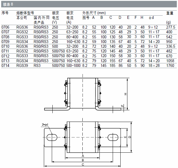Image resolution: width=178 pixels, height=168 pixels.
Task: Click the 500~1000 rated current cell
Action: click(x=73, y=65)
